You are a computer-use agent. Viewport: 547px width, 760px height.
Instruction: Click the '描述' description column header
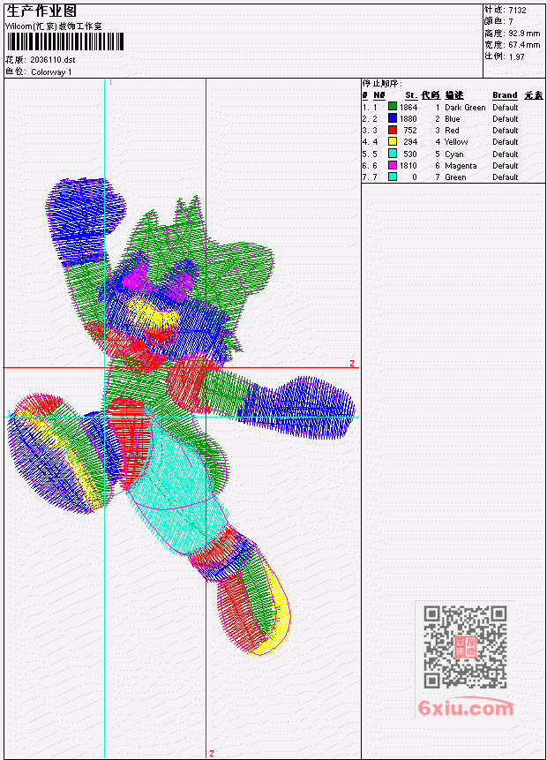[454, 95]
